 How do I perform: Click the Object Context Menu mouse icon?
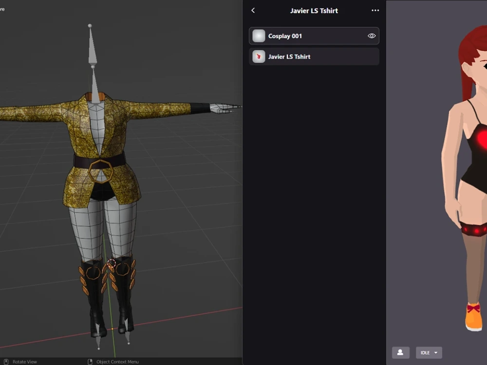pos(90,362)
